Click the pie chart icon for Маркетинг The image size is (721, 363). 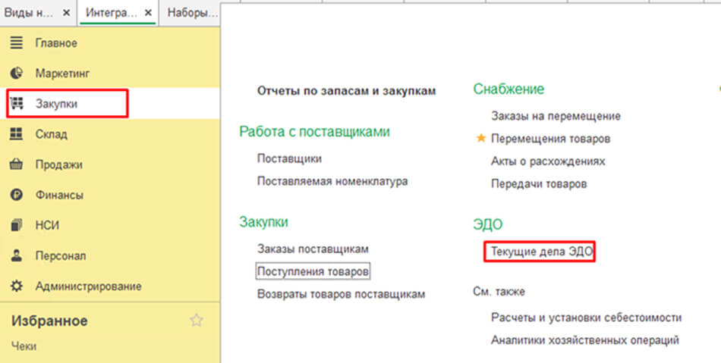(x=16, y=74)
